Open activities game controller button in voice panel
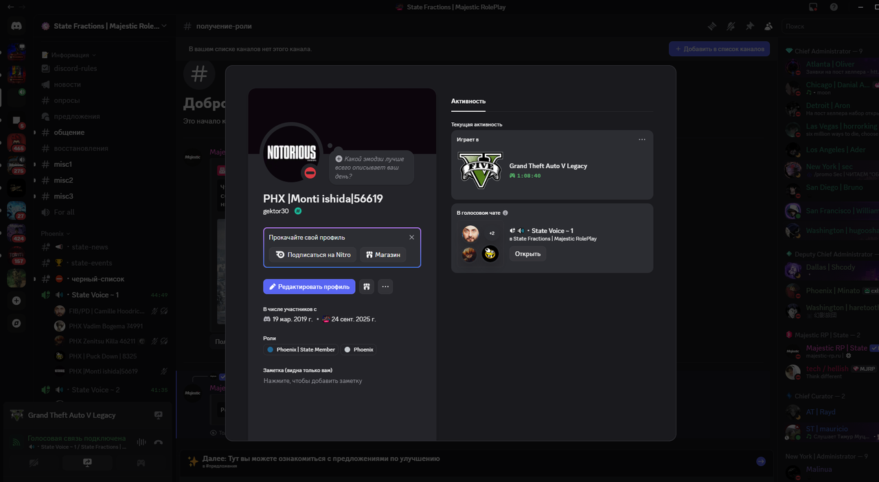Viewport: 879px width, 482px height. pyautogui.click(x=141, y=463)
